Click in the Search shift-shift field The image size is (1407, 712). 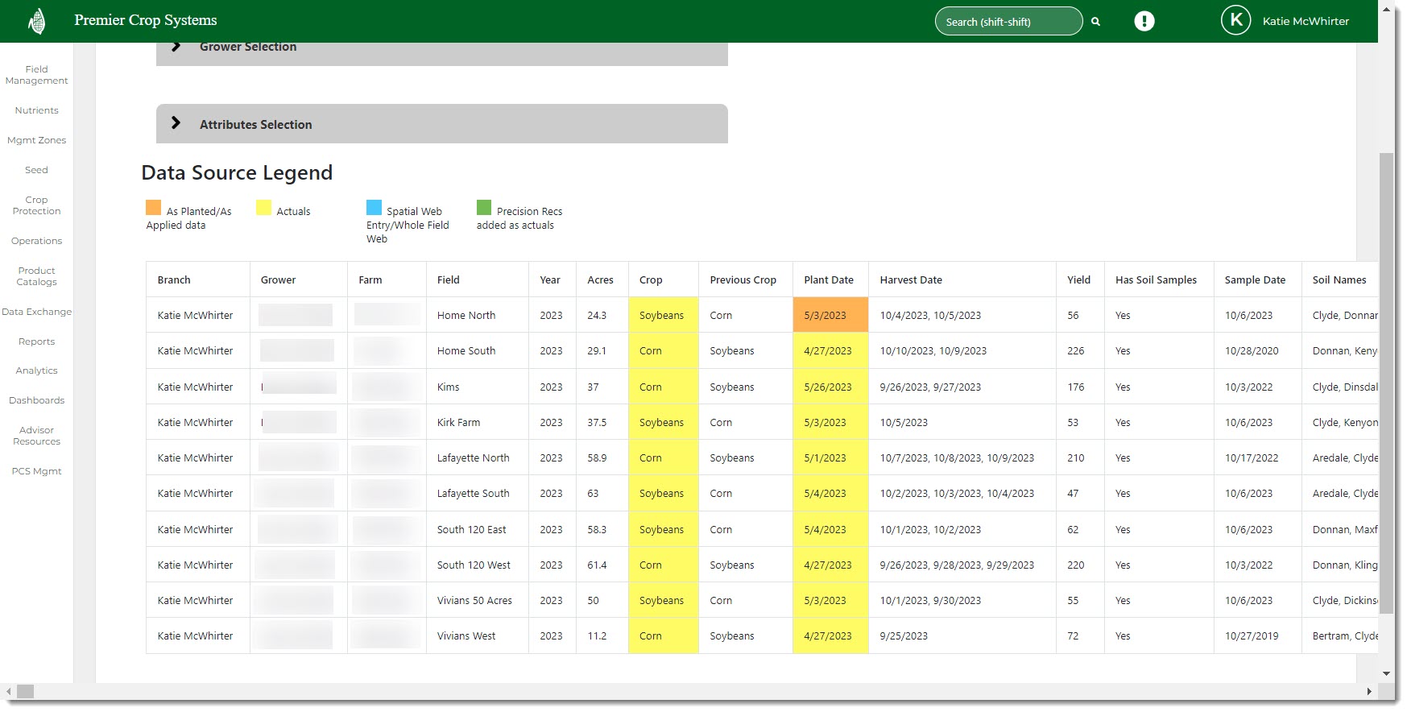pos(1007,22)
